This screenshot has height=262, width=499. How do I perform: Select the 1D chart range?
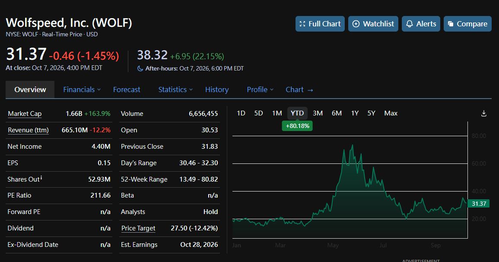(x=241, y=113)
